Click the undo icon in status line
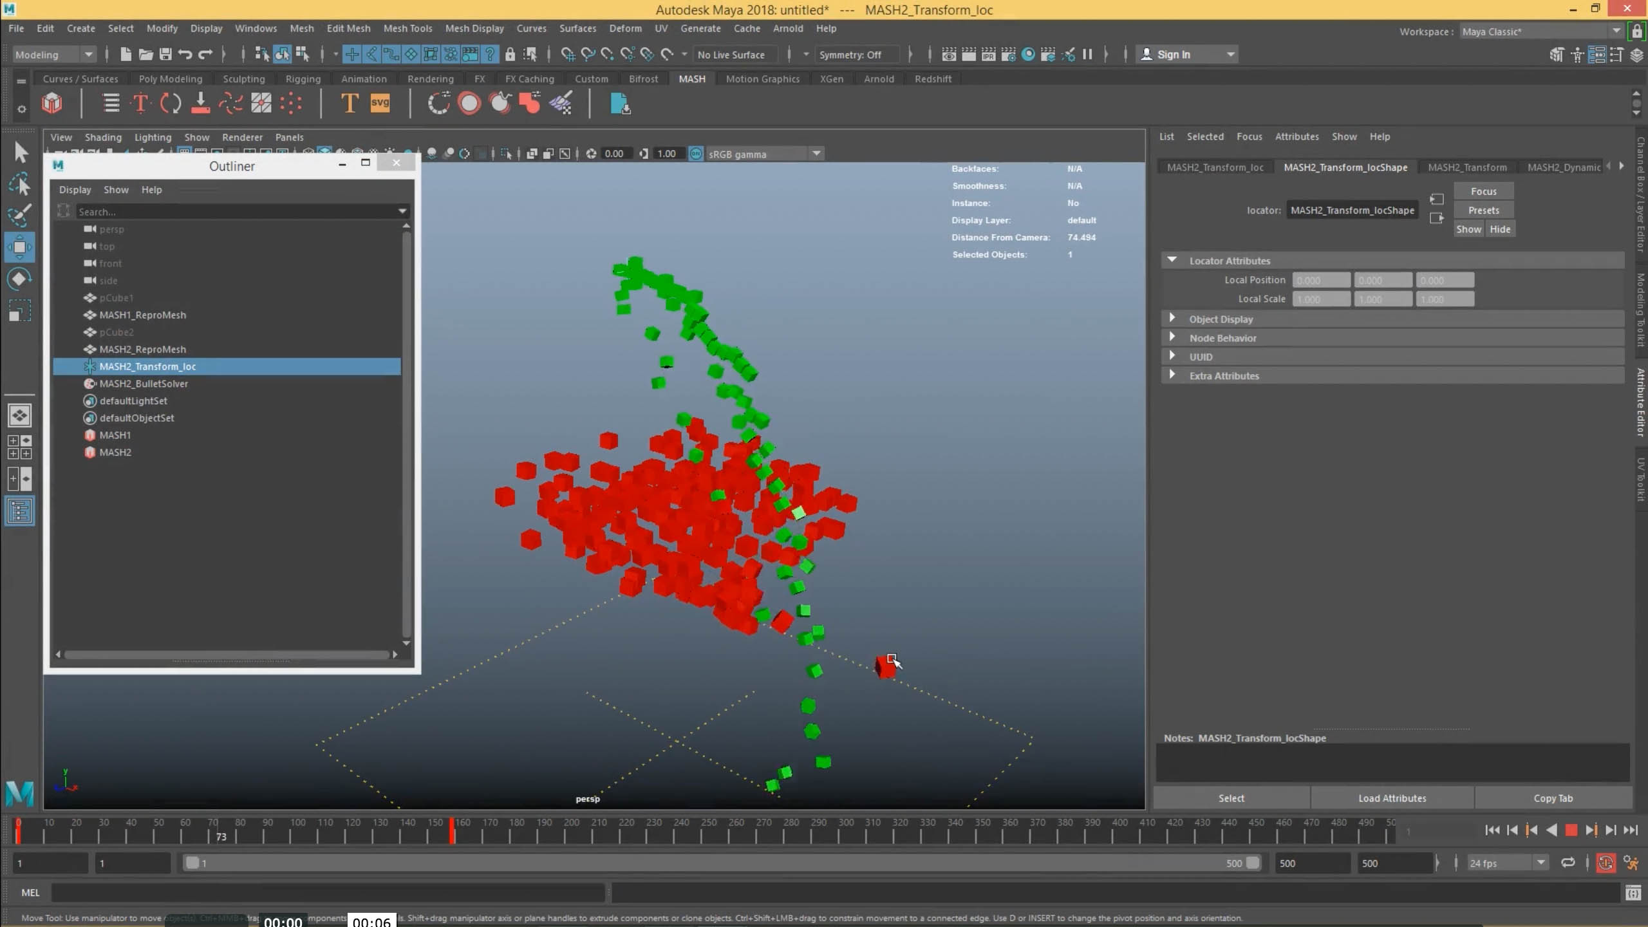The height and width of the screenshot is (927, 1648). [185, 55]
